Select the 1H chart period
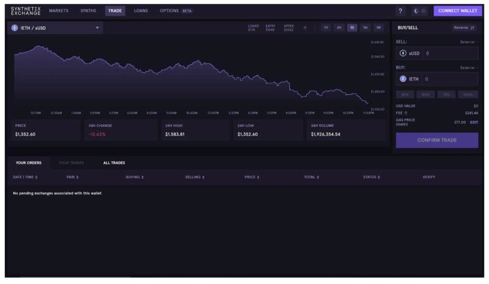This screenshot has width=489, height=284. coord(326,28)
